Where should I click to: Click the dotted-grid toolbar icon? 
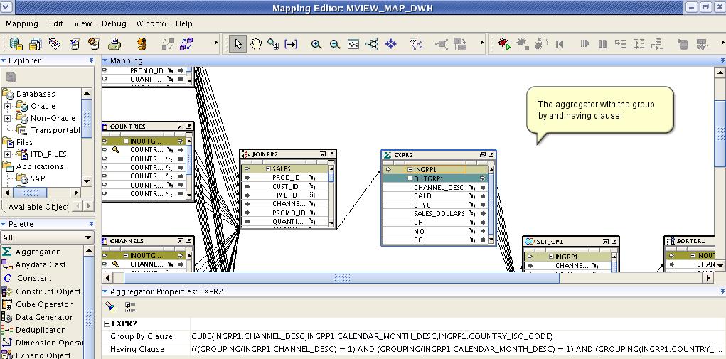[x=353, y=44]
